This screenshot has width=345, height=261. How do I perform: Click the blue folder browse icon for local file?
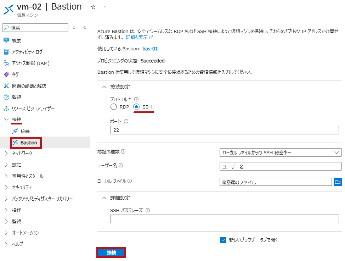click(x=338, y=182)
